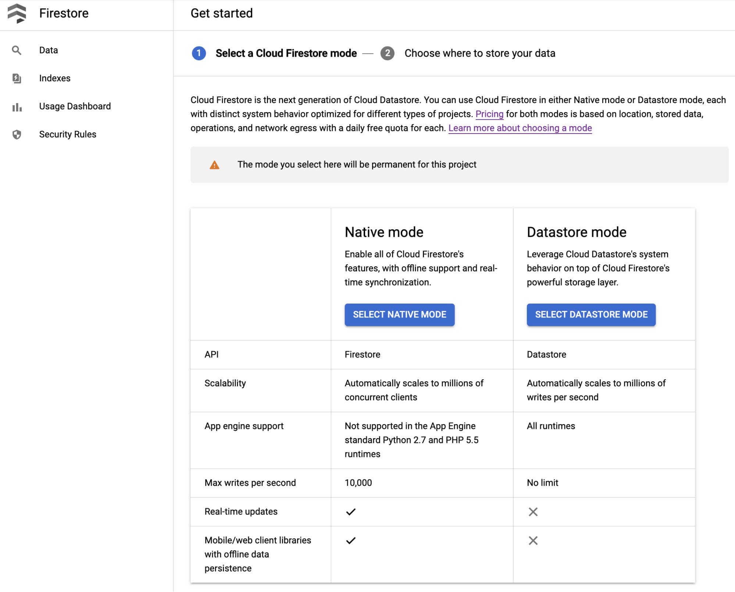Click the Datastore mode Real-time updates X
This screenshot has height=592, width=735.
click(x=533, y=511)
